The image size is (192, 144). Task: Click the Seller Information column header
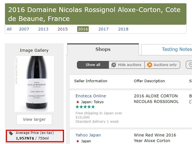tap(91, 81)
